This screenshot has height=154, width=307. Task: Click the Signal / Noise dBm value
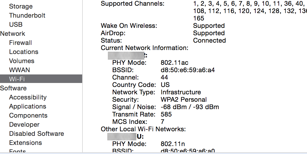pos(190,107)
